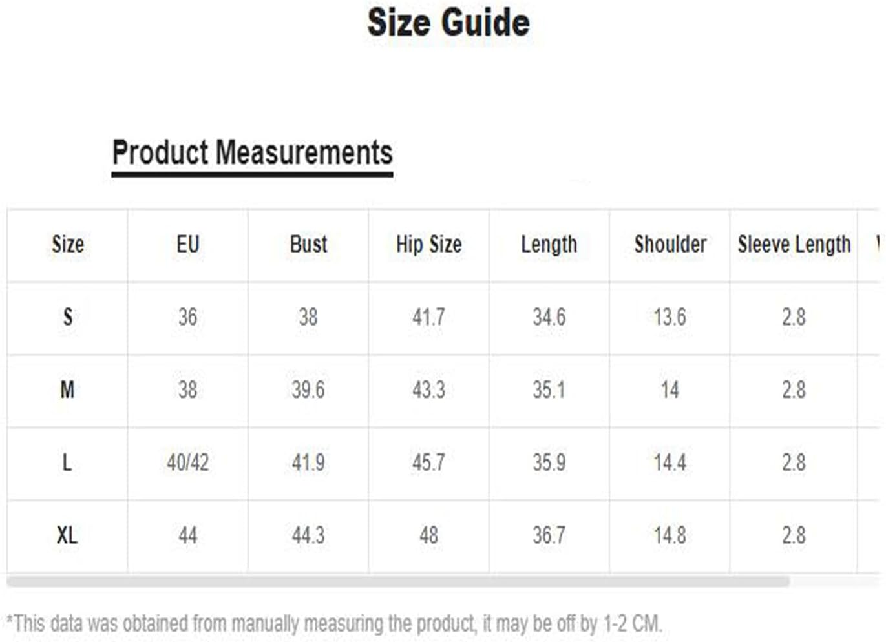Select the Hip Size column header
This screenshot has height=642, width=886.
[x=429, y=245]
